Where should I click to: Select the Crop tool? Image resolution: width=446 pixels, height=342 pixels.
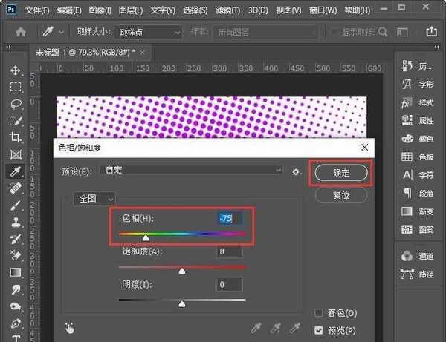15,137
